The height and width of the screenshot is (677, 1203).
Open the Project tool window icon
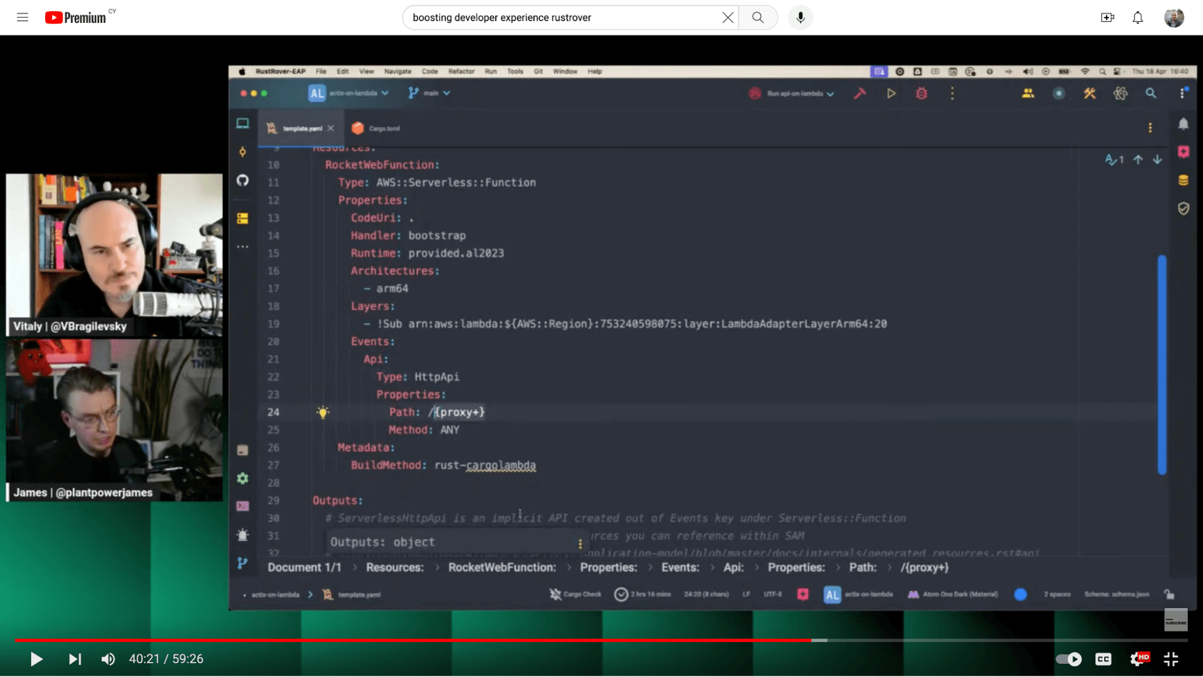[x=243, y=123]
